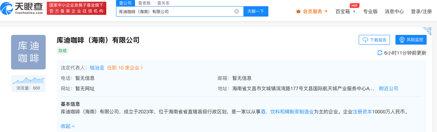Click the 6小时11分钟前更新 text
The height and width of the screenshot is (132, 437).
(405, 53)
